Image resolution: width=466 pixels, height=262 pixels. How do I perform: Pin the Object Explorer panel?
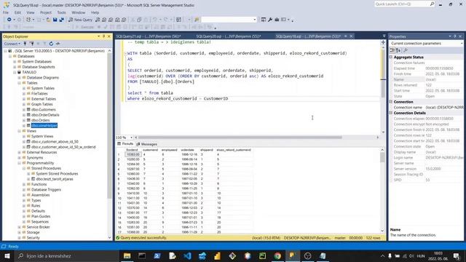click(x=103, y=36)
